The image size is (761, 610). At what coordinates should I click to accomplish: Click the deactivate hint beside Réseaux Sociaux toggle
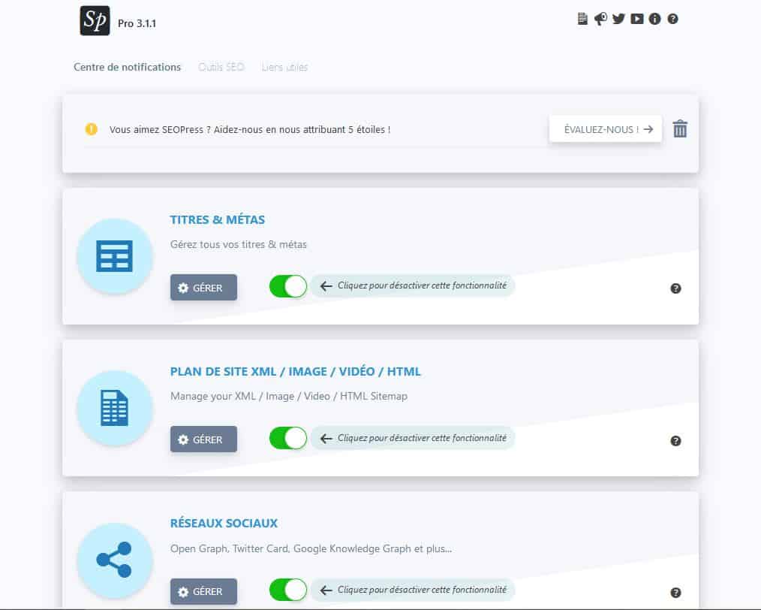[413, 590]
